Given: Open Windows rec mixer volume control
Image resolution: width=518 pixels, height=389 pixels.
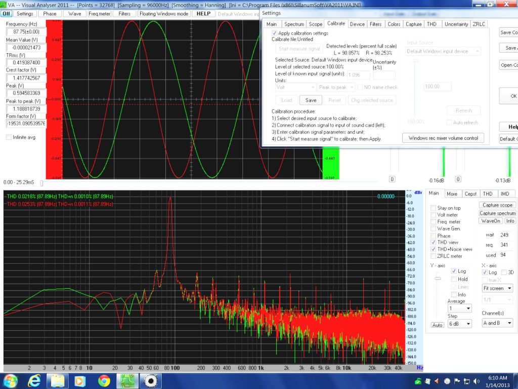Looking at the screenshot, I should tap(443, 138).
